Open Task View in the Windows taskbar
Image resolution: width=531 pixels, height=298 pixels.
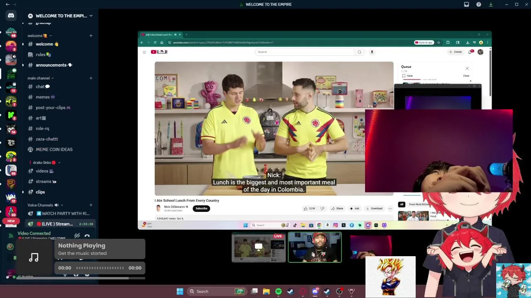[254, 291]
